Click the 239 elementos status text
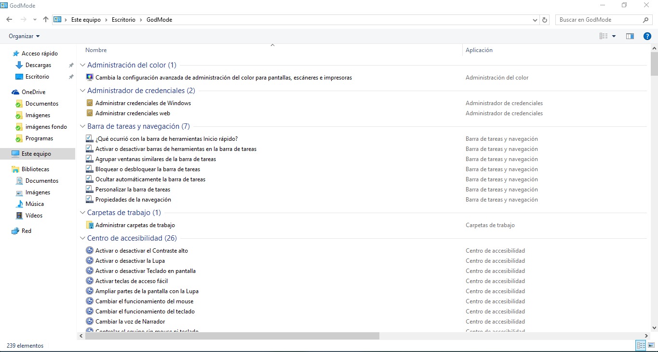Viewport: 658px width, 352px height. point(25,346)
